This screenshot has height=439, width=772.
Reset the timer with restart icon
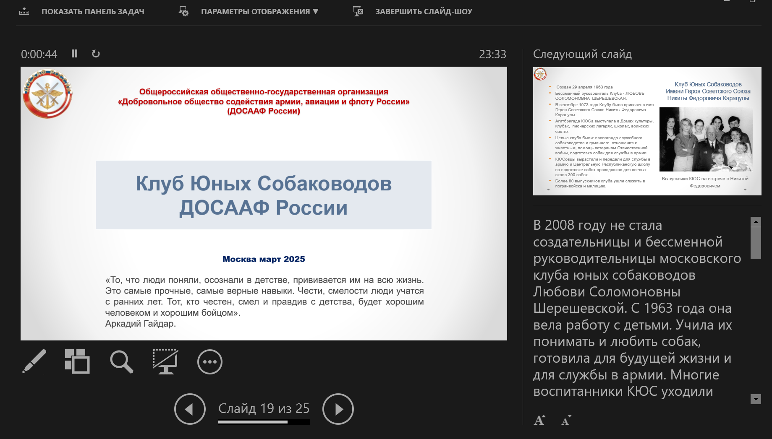point(96,54)
